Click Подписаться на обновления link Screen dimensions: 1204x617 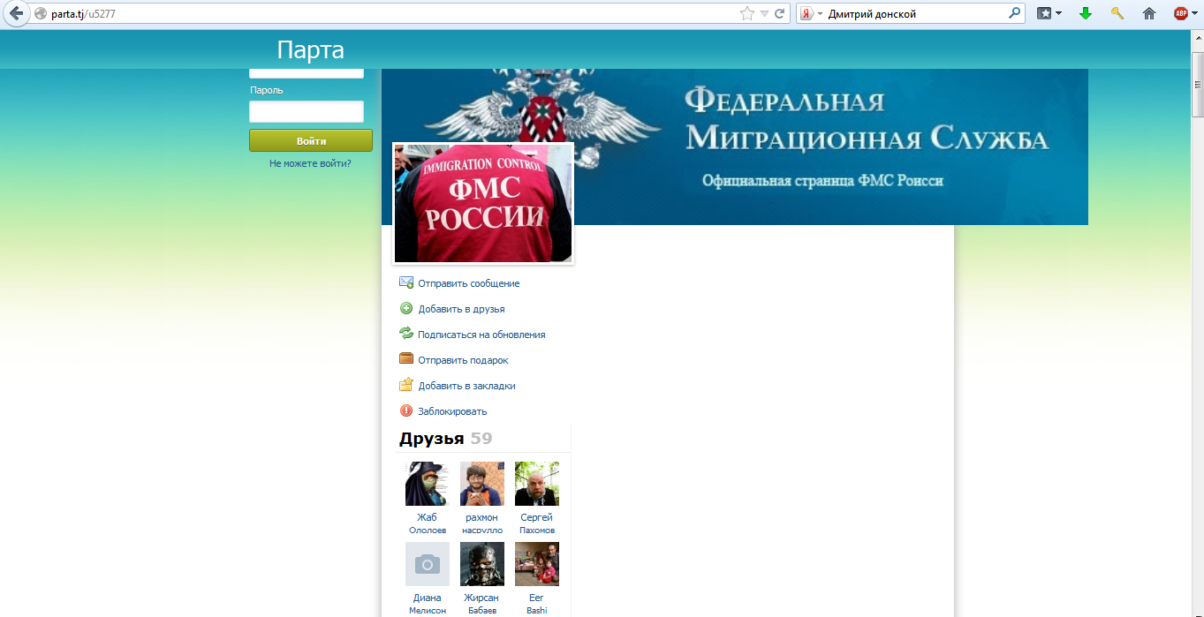481,335
